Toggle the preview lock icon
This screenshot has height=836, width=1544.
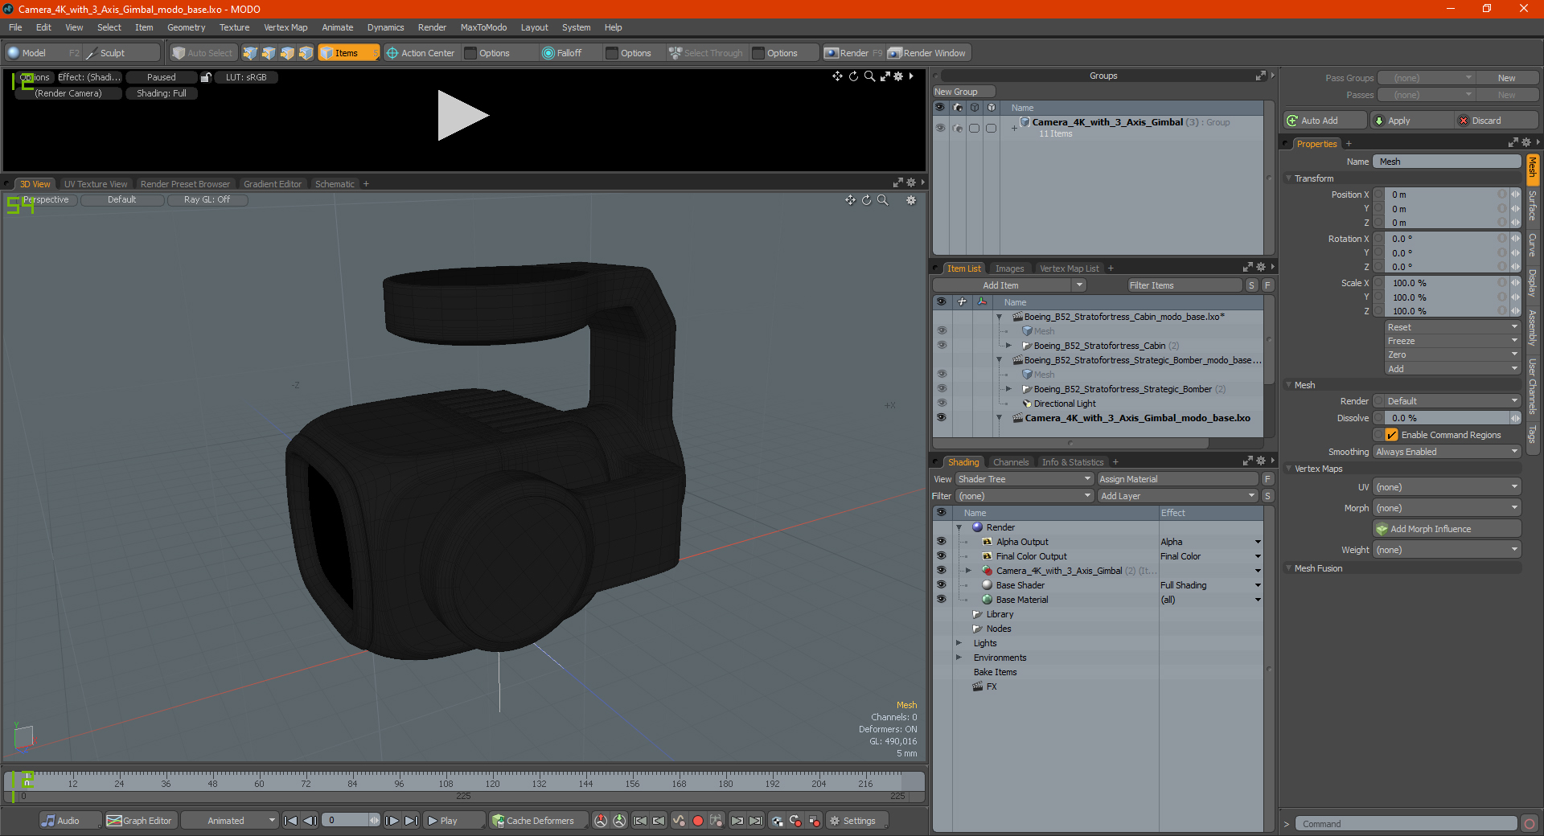(206, 77)
